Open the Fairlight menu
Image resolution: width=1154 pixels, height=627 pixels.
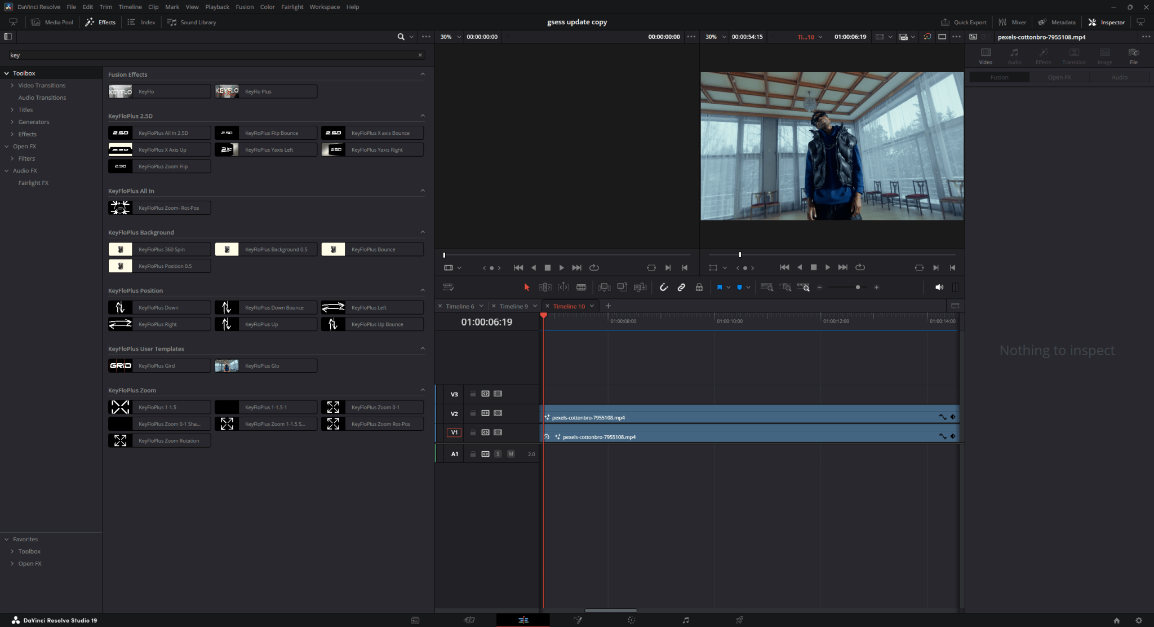292,7
